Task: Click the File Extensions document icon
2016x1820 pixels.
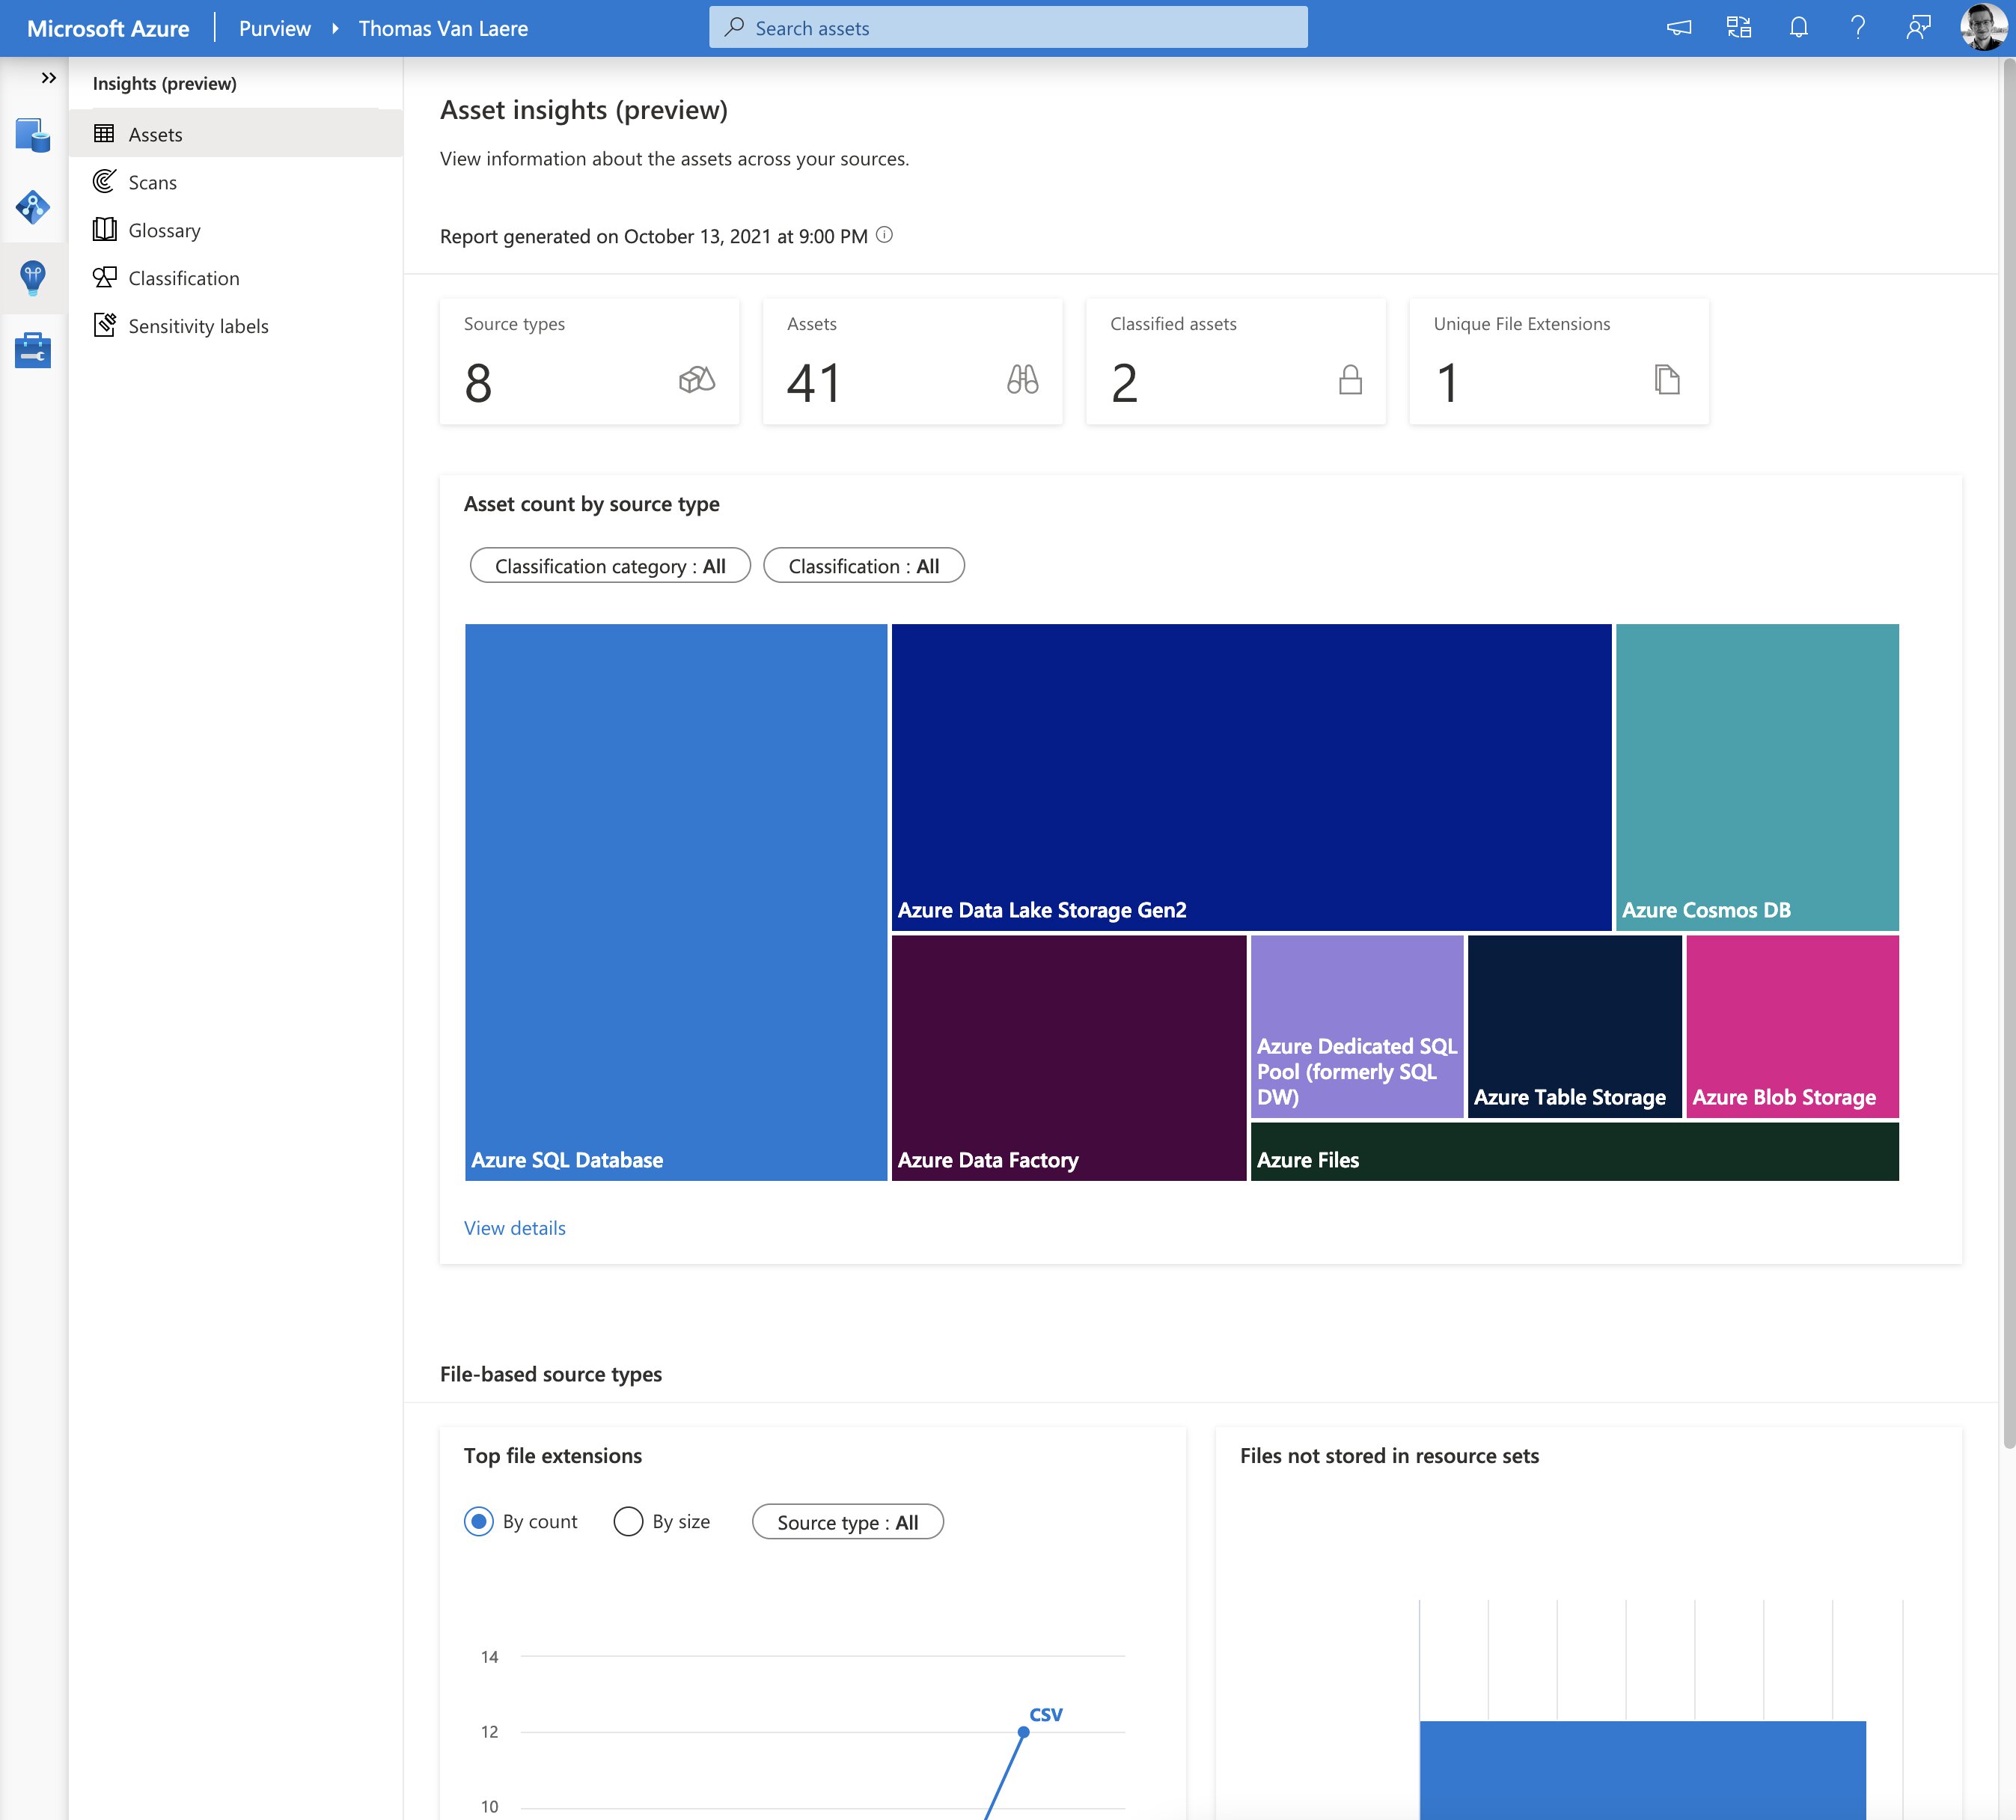Action: pos(1667,379)
